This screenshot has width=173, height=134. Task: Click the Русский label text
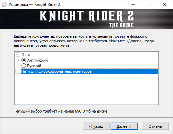point(34,66)
